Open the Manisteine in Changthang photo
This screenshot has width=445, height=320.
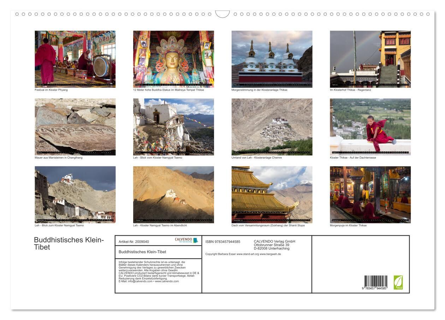(75, 127)
